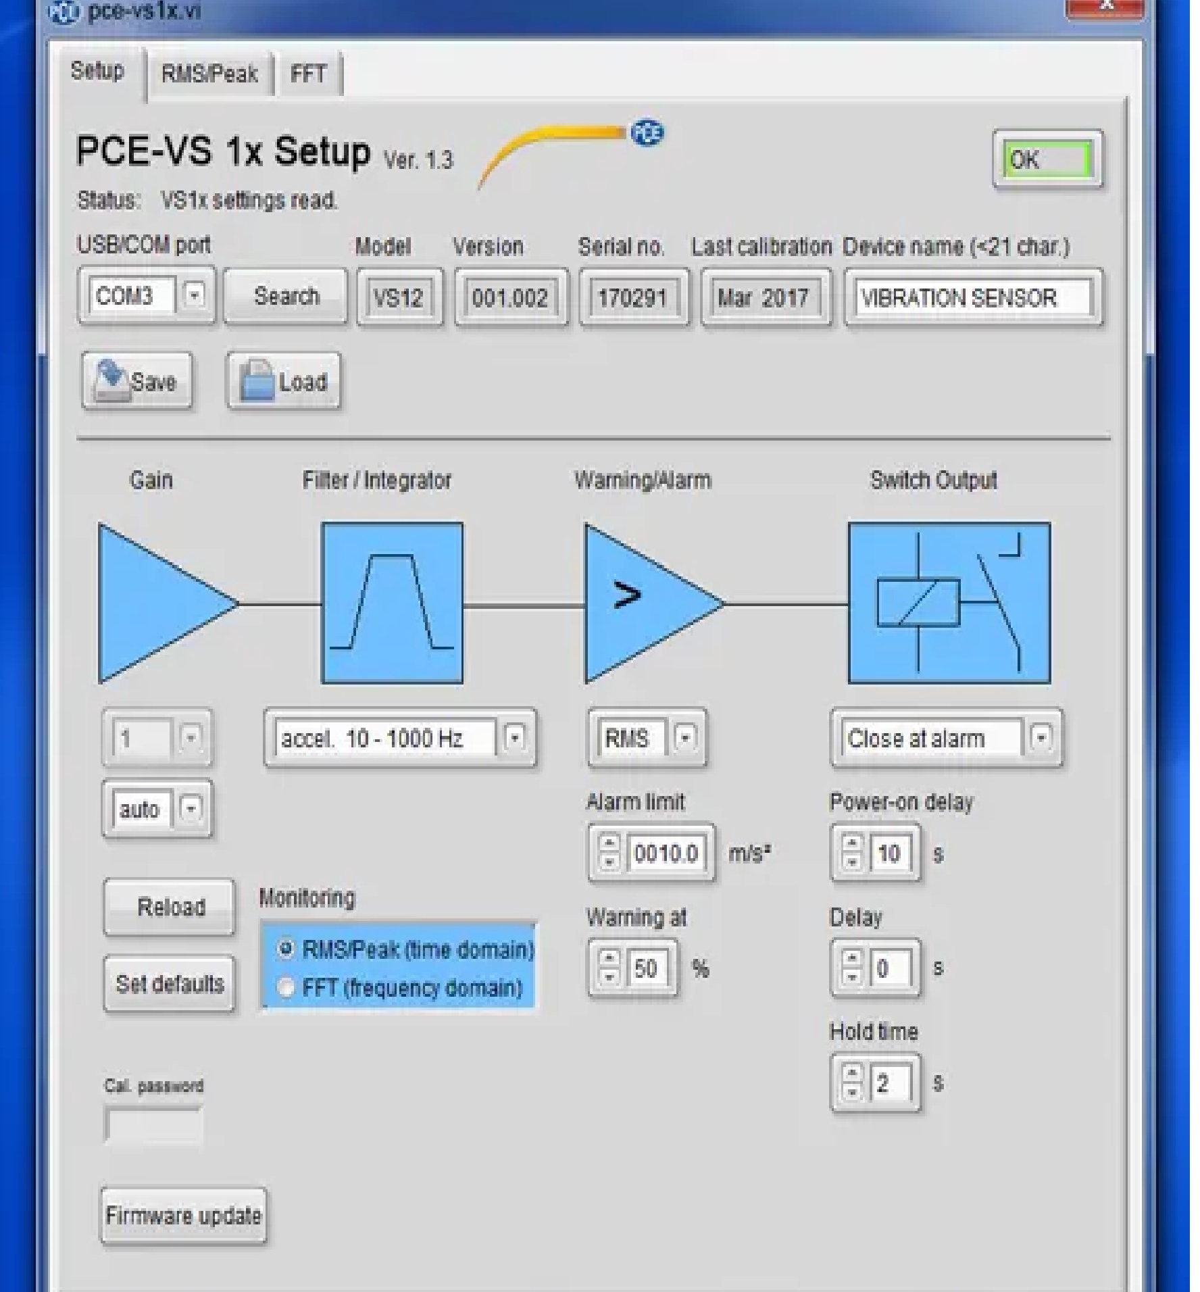This screenshot has height=1292, width=1200.
Task: Click the COM3 port text field
Action: (132, 295)
